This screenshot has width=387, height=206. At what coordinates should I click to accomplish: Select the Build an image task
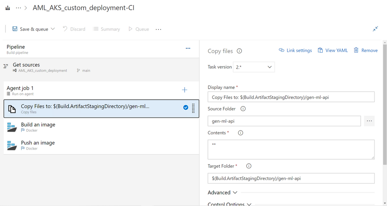pos(102,127)
